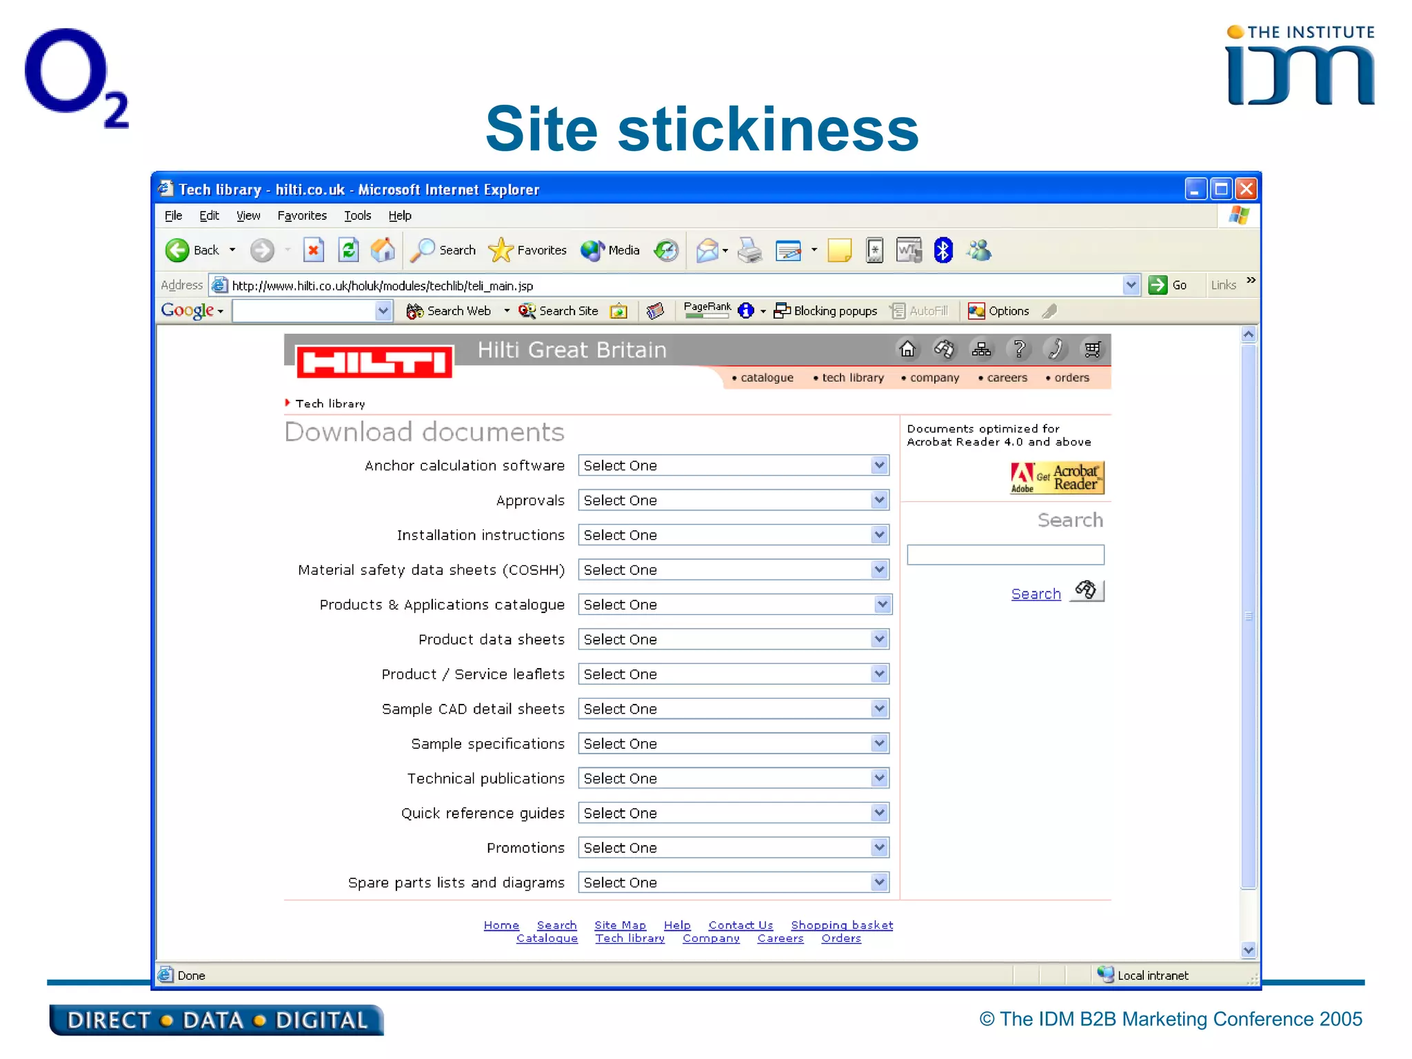Click the Google PageRank info icon

pyautogui.click(x=746, y=311)
